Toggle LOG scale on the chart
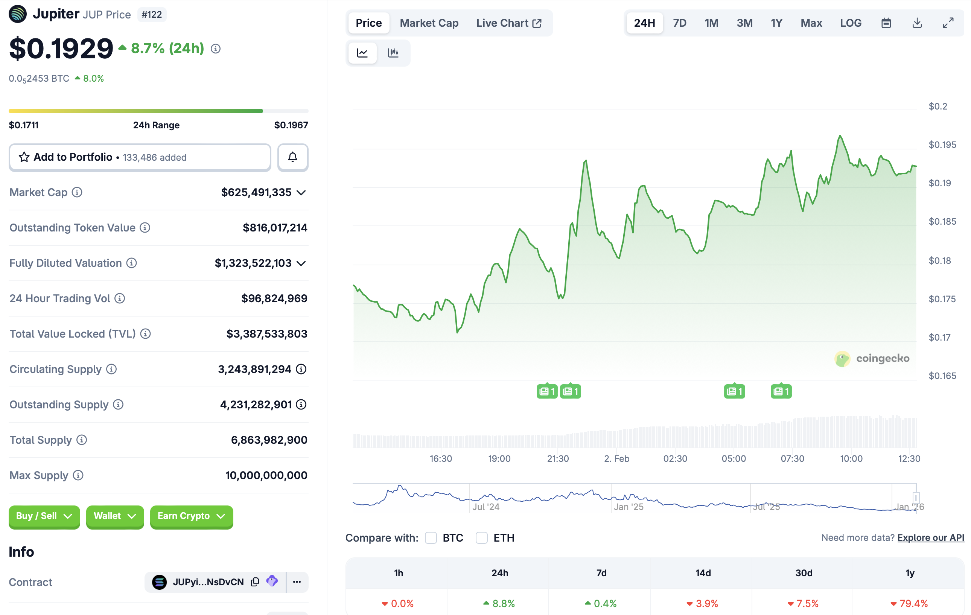 tap(851, 23)
